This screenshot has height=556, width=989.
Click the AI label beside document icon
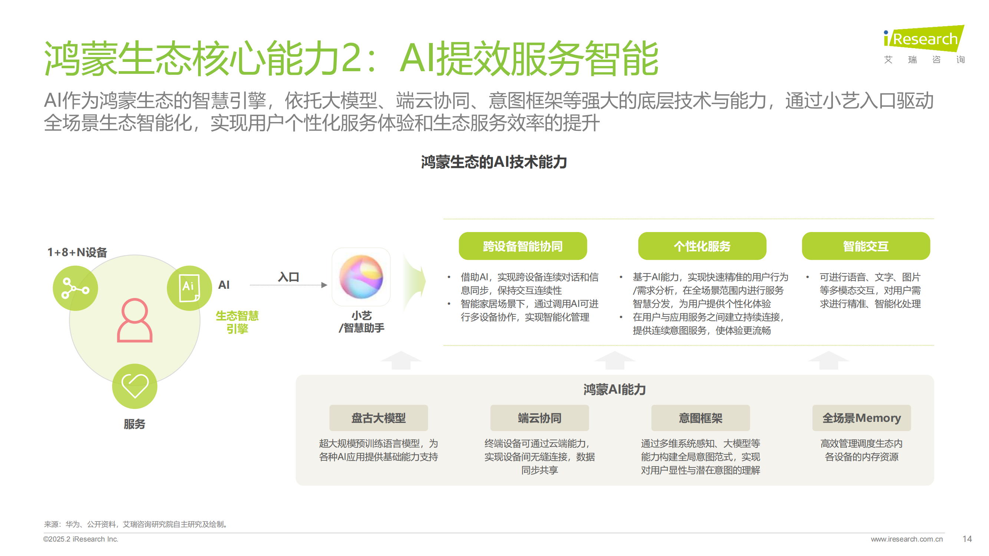pyautogui.click(x=224, y=285)
